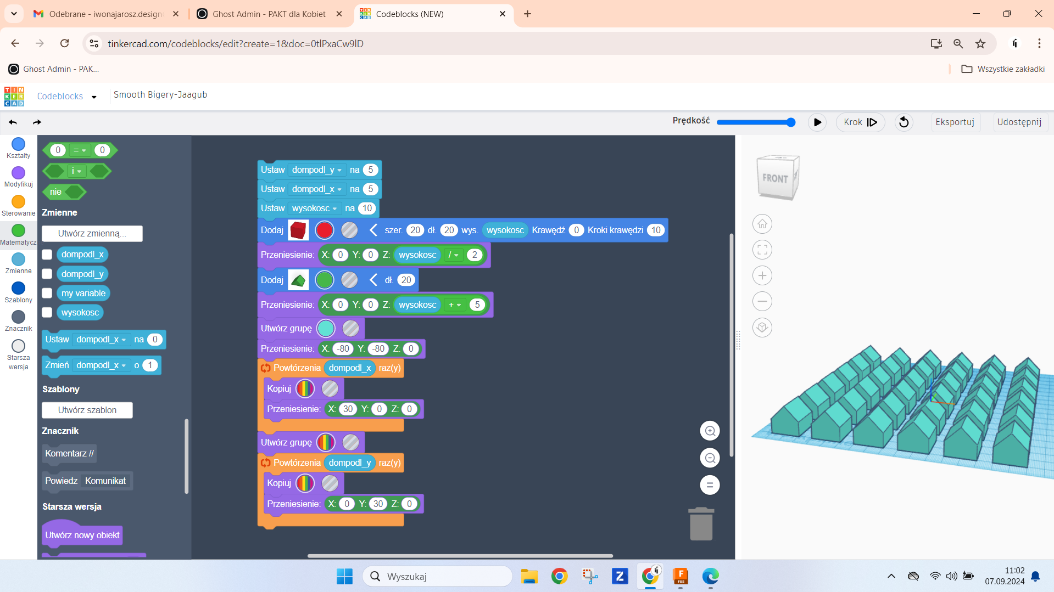Open division operator dropdown

pos(453,255)
